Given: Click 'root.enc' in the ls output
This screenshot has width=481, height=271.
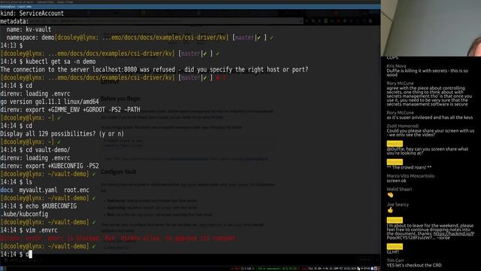Looking at the screenshot, I should click(x=77, y=190).
